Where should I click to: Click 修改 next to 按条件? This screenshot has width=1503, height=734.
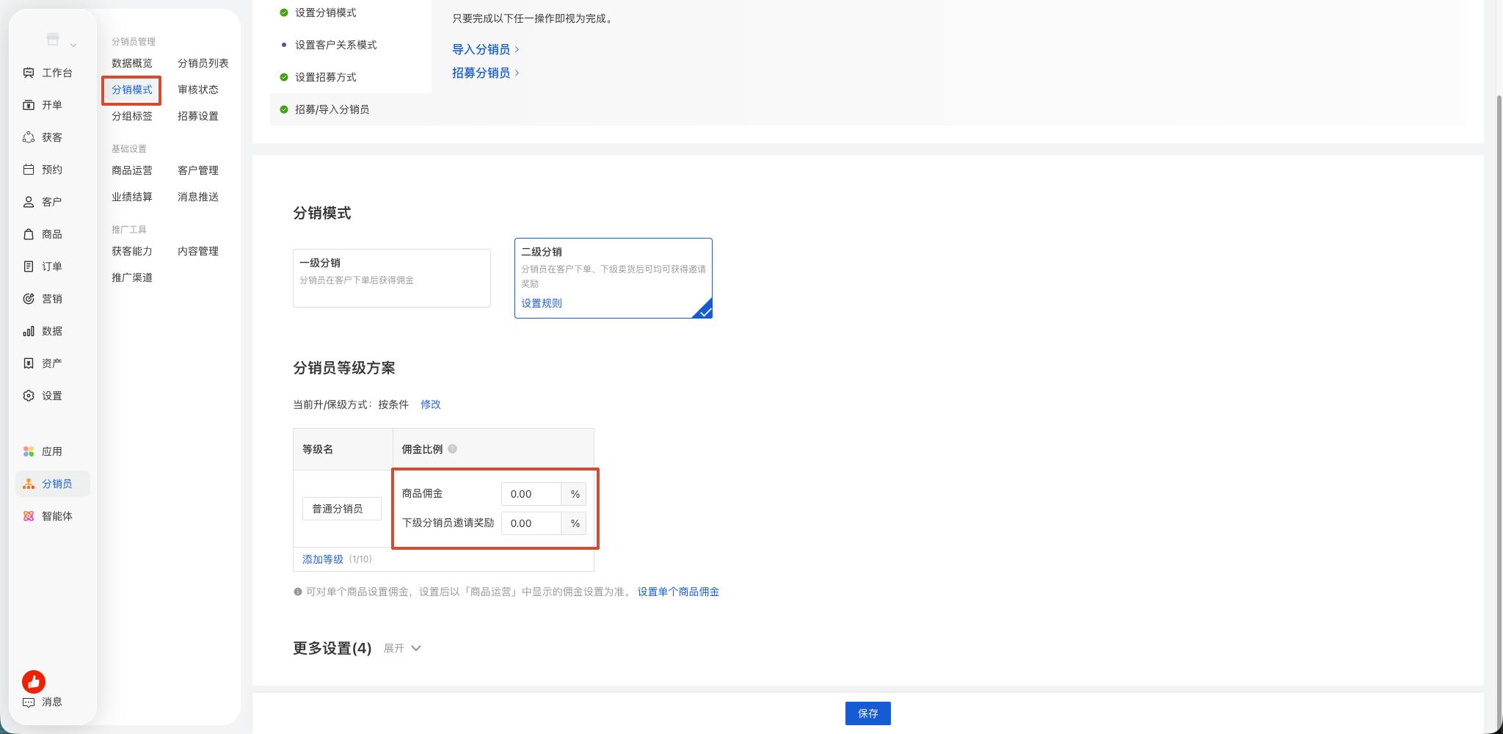pos(431,404)
